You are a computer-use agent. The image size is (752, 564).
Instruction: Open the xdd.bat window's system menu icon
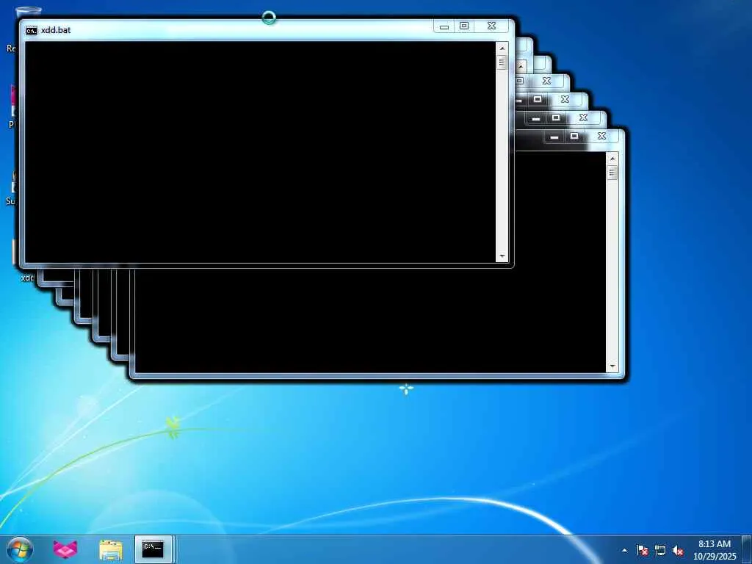click(x=31, y=31)
